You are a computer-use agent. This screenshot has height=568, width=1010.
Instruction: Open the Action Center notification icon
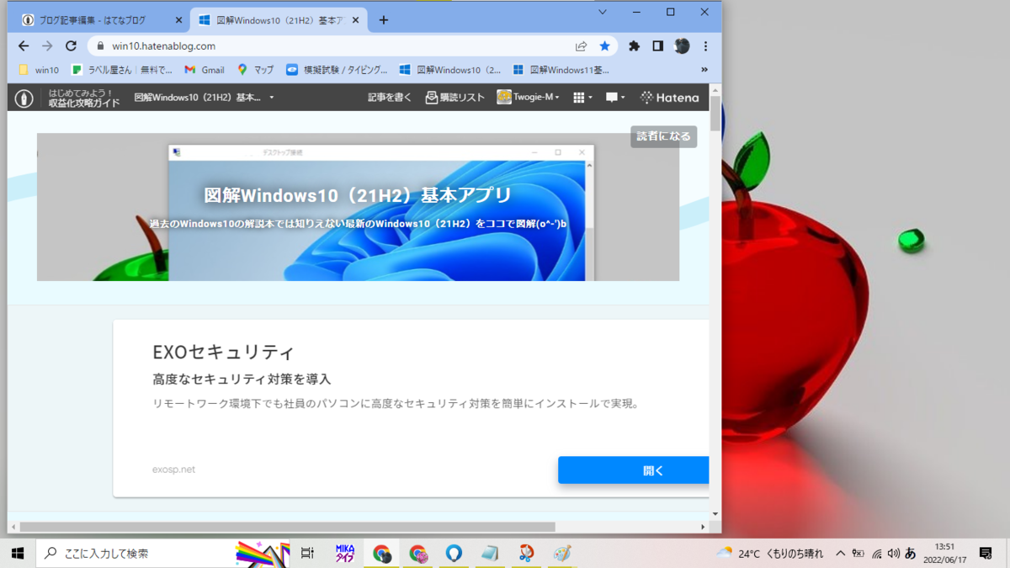(986, 553)
